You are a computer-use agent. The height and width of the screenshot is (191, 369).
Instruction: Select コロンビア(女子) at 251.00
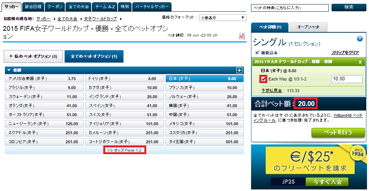(x=44, y=142)
